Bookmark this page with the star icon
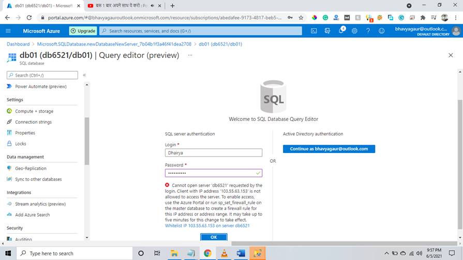 click(x=301, y=18)
